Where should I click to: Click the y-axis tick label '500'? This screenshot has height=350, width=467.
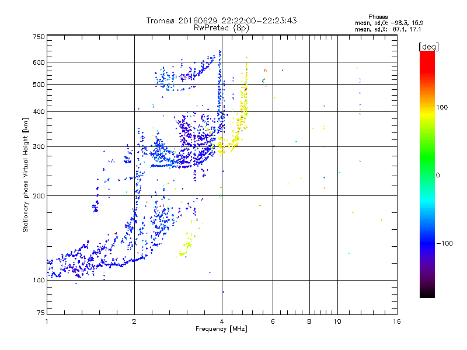pos(39,85)
